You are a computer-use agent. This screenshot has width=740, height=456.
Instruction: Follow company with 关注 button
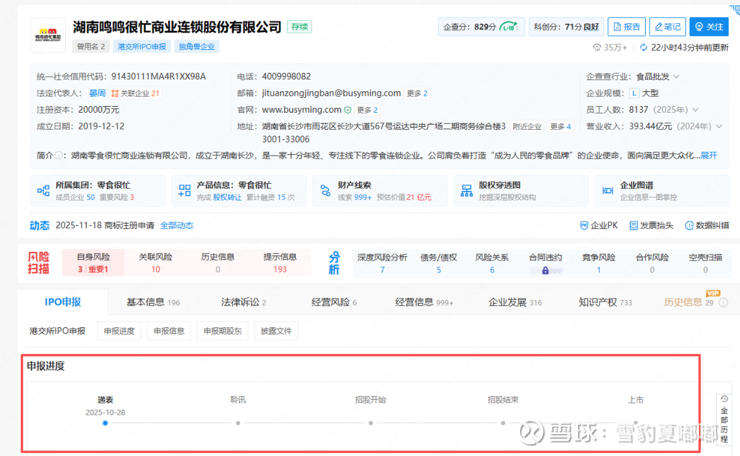(709, 27)
